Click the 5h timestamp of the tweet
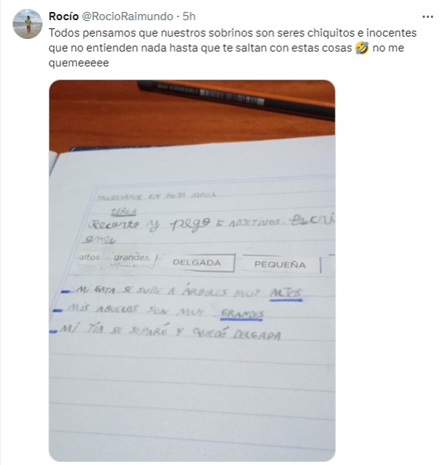This screenshot has height=465, width=447. [189, 16]
